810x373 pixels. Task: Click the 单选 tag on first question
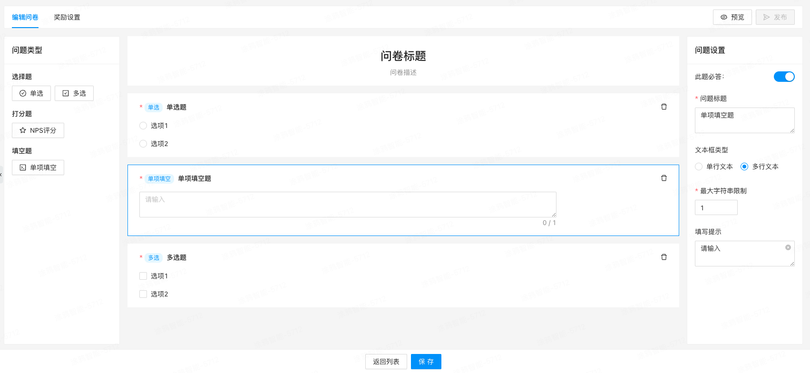click(154, 107)
